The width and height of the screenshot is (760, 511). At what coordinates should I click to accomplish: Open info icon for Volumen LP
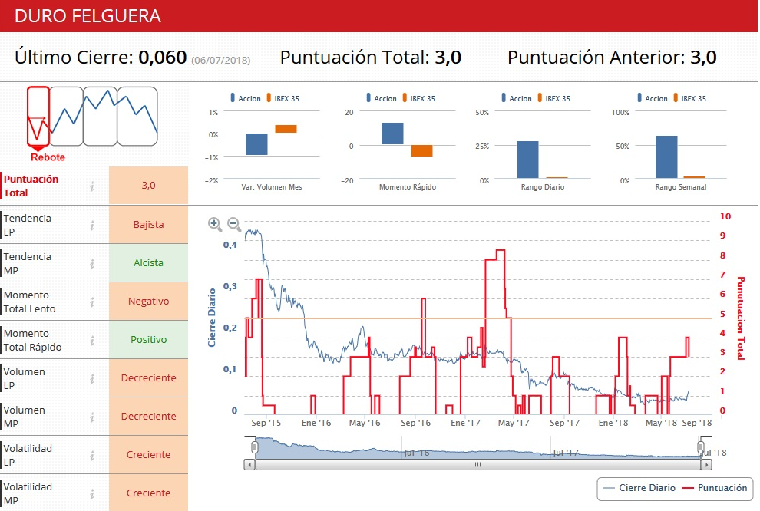coord(92,379)
